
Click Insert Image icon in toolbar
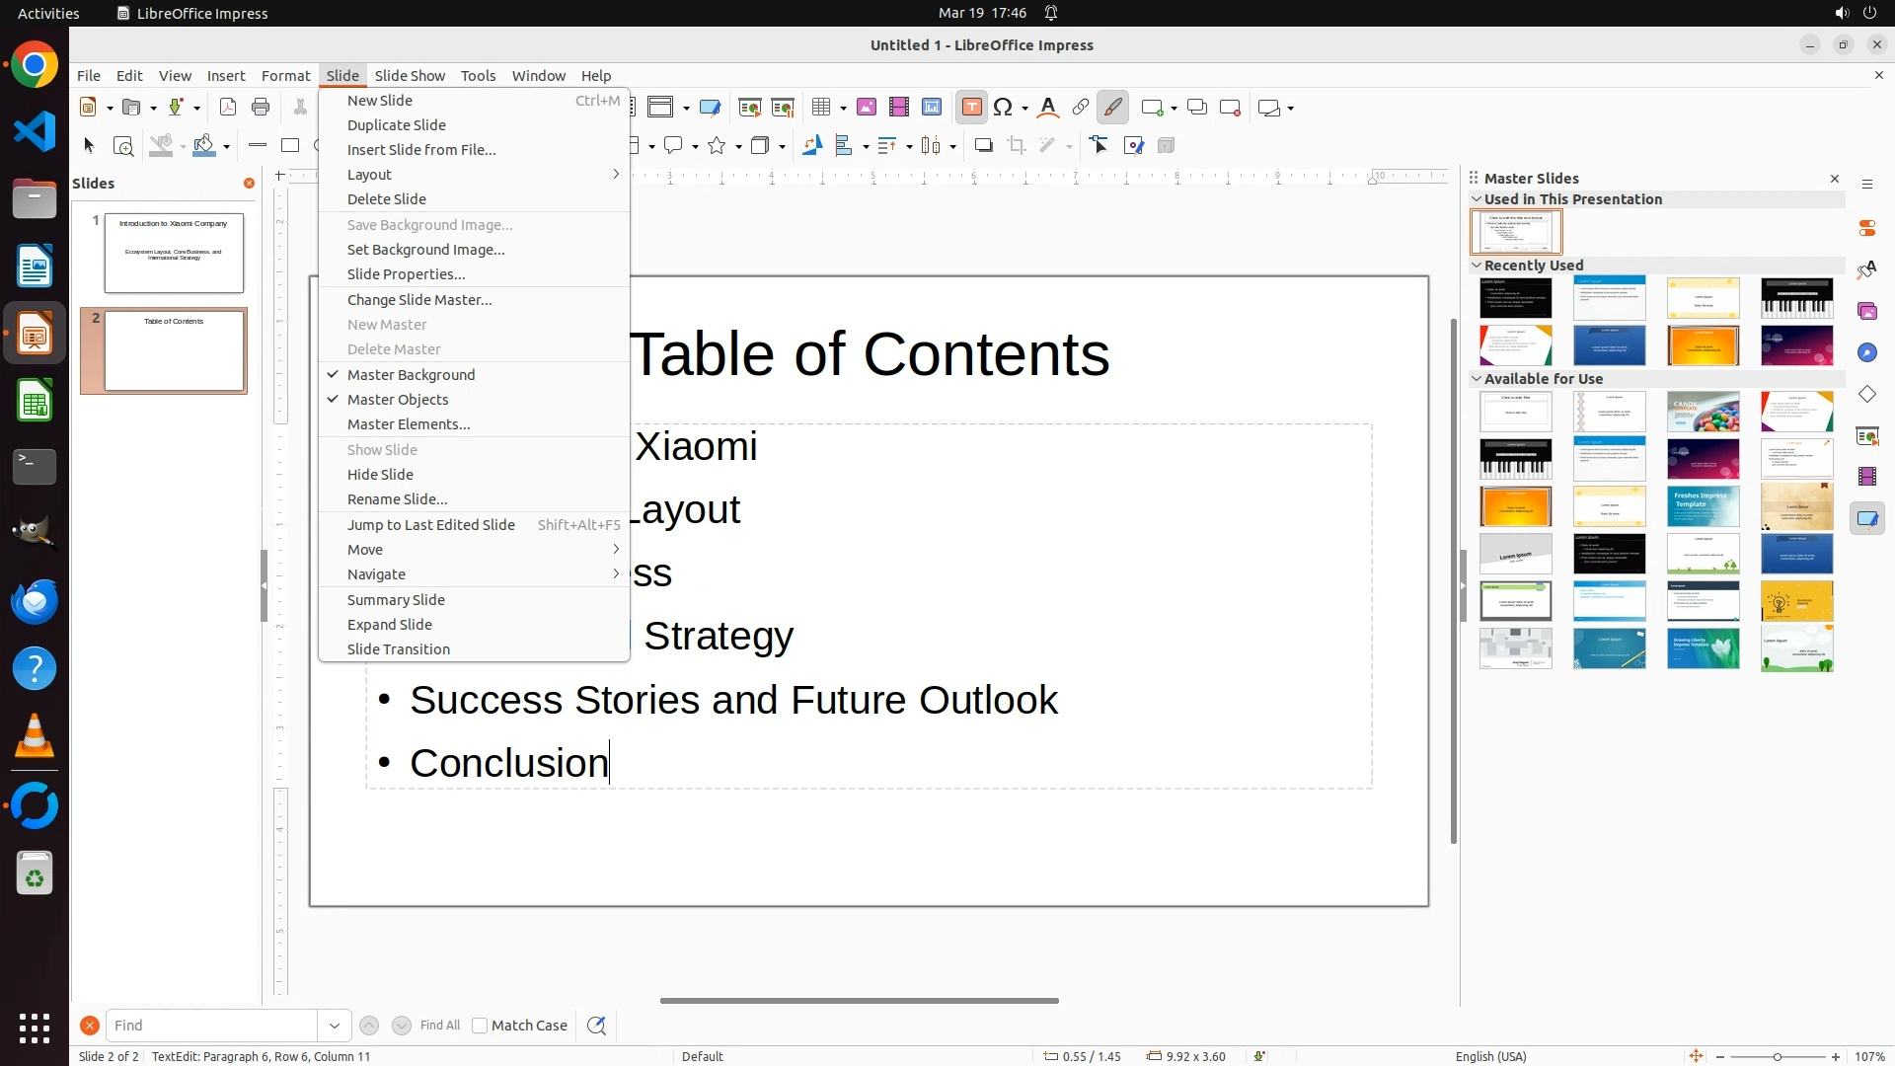click(867, 108)
